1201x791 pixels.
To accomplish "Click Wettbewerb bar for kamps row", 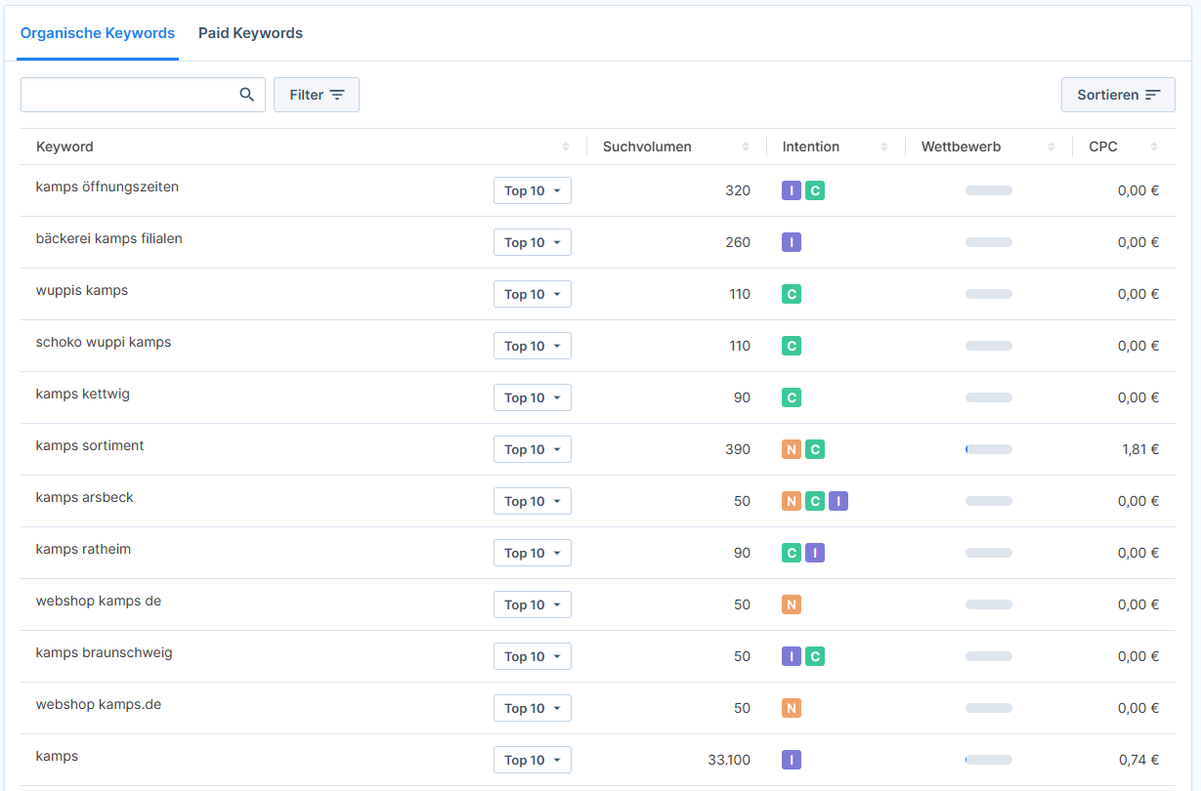I will pyautogui.click(x=989, y=760).
